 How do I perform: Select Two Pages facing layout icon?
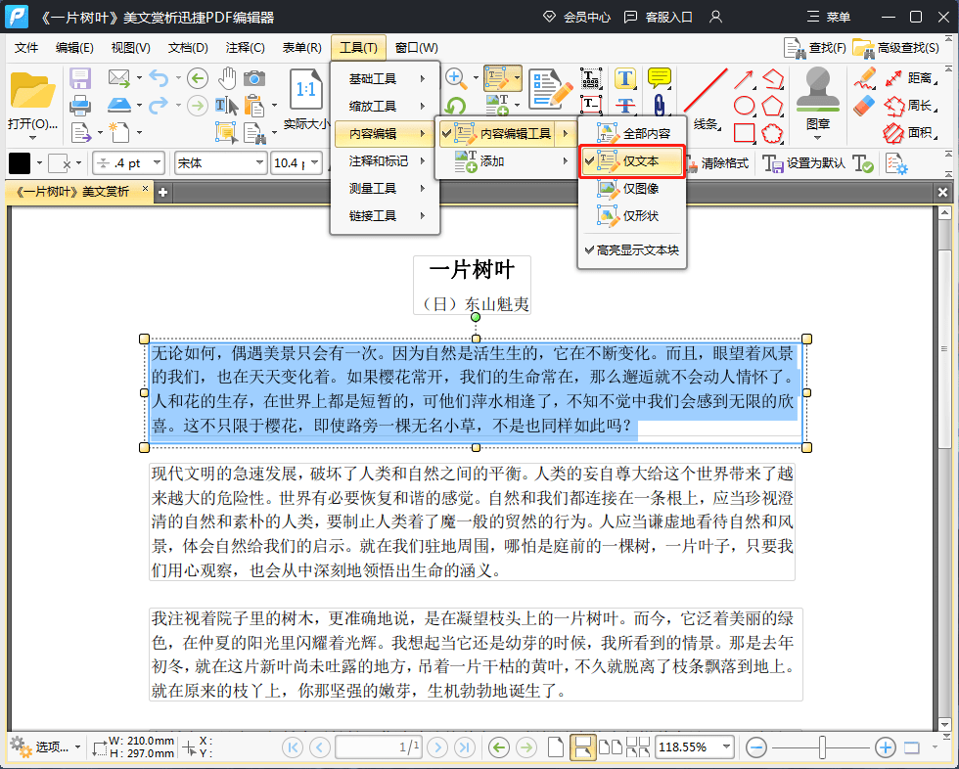611,747
